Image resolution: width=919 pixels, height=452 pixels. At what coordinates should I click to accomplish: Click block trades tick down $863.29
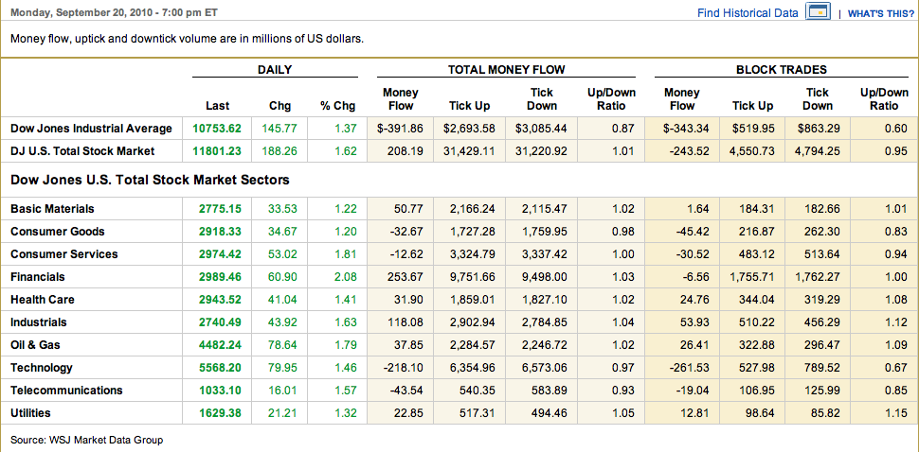click(819, 128)
